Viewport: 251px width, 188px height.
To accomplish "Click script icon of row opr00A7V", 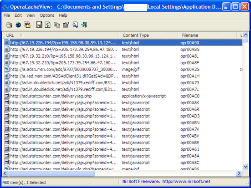I will click(6, 129).
